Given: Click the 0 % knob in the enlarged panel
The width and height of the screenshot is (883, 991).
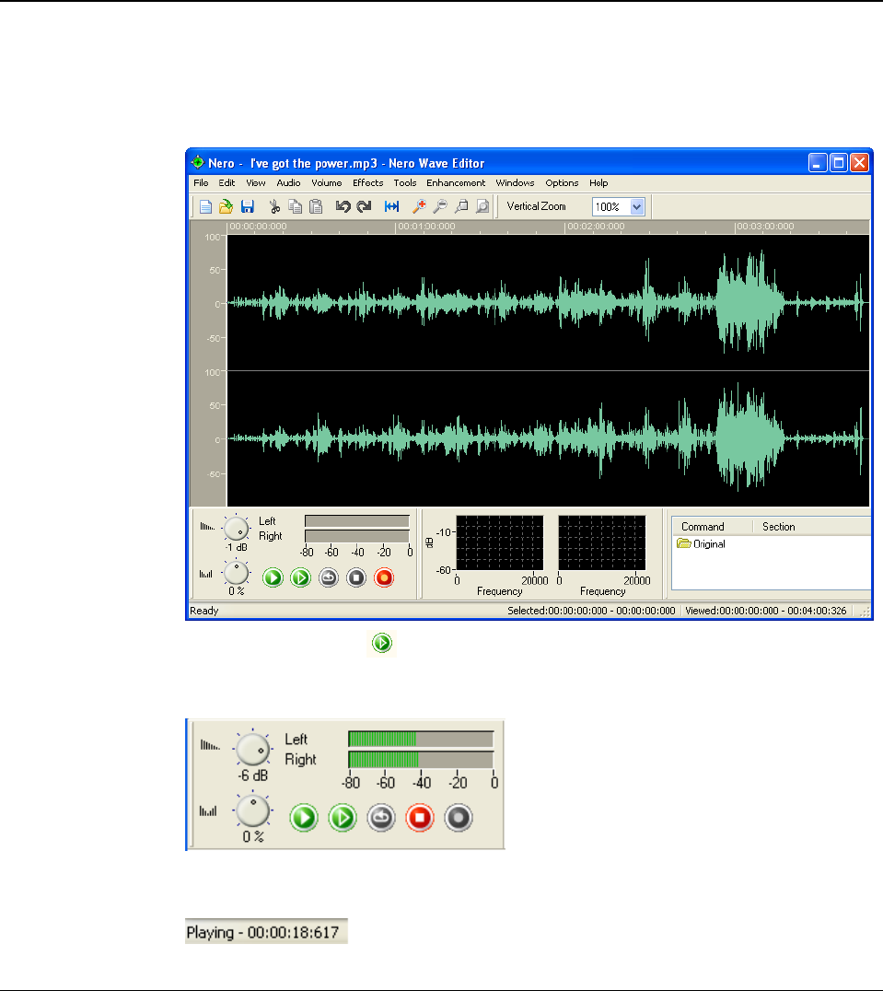Looking at the screenshot, I should pyautogui.click(x=252, y=810).
